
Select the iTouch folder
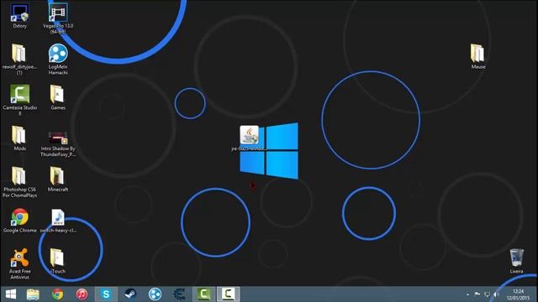click(x=58, y=261)
